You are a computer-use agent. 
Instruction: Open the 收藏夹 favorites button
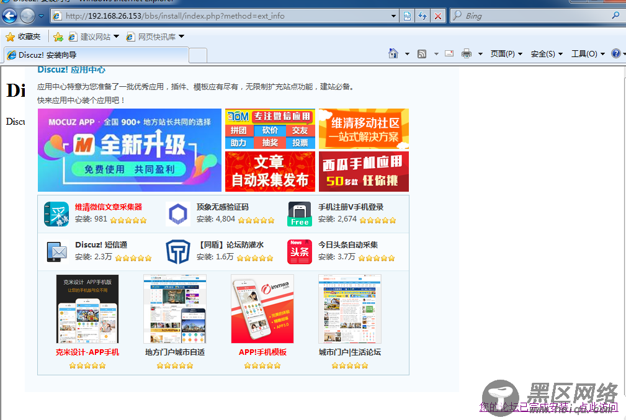click(23, 37)
